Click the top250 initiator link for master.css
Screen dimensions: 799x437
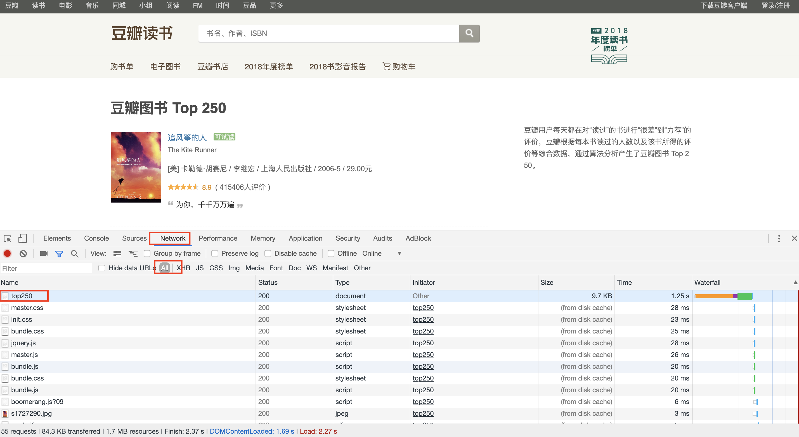tap(423, 308)
